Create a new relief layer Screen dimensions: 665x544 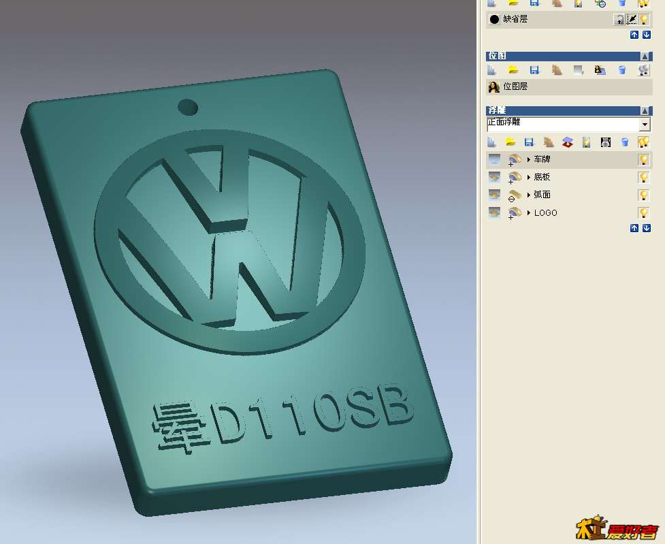tap(491, 142)
